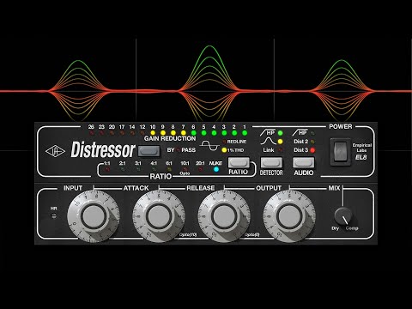Viewport: 412px width, 309px height.
Task: Click the Dist 2 label
Action: pyautogui.click(x=300, y=142)
